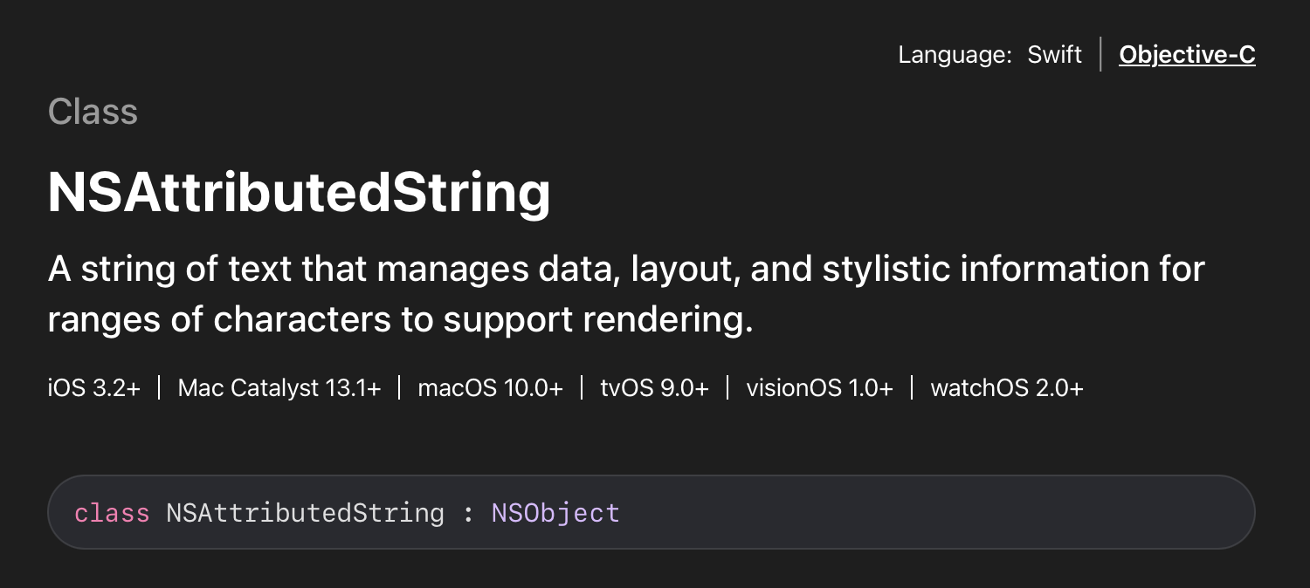This screenshot has width=1310, height=588.
Task: Click the iOS 3.2+ availability label
Action: (x=93, y=387)
